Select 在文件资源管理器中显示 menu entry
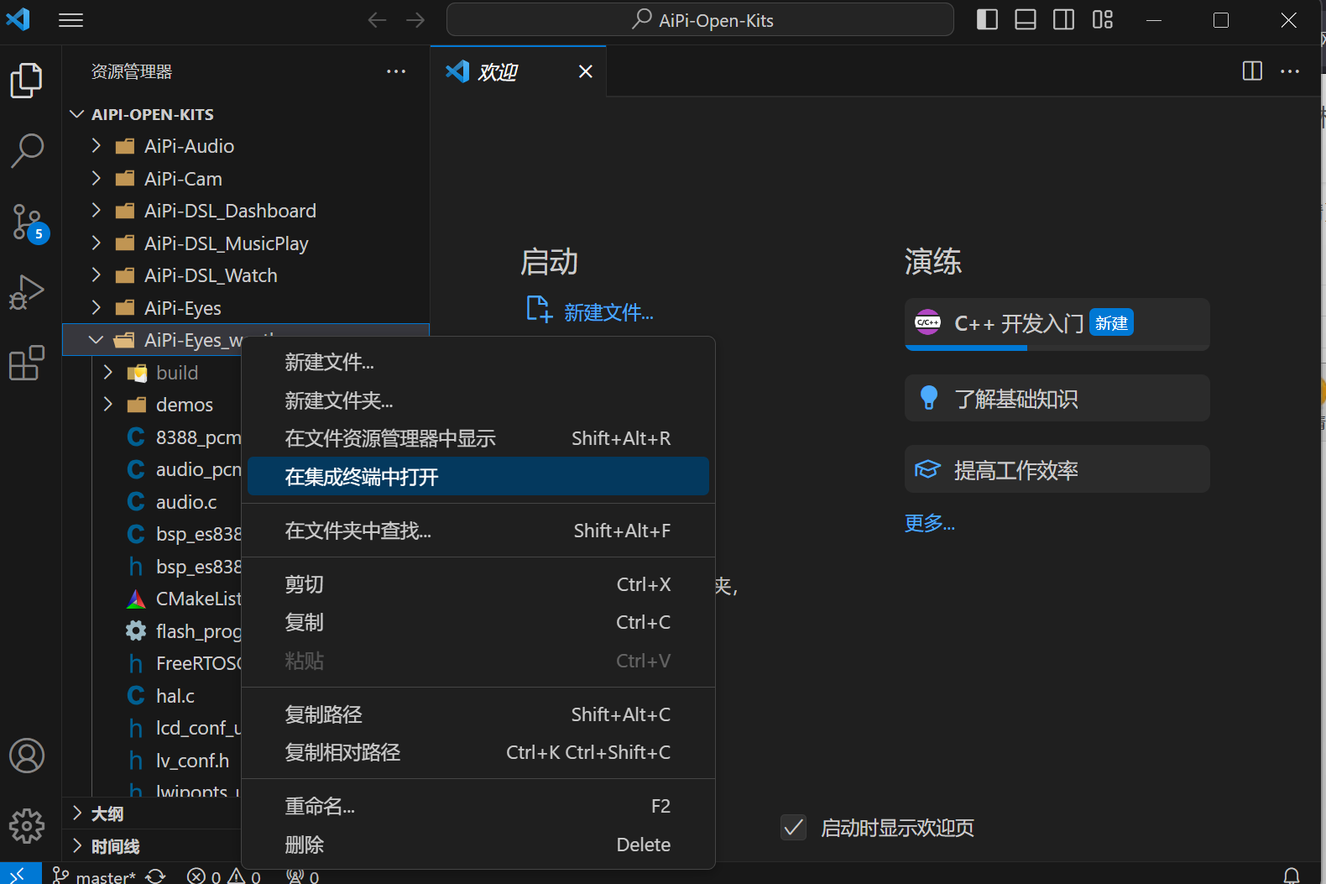 478,438
